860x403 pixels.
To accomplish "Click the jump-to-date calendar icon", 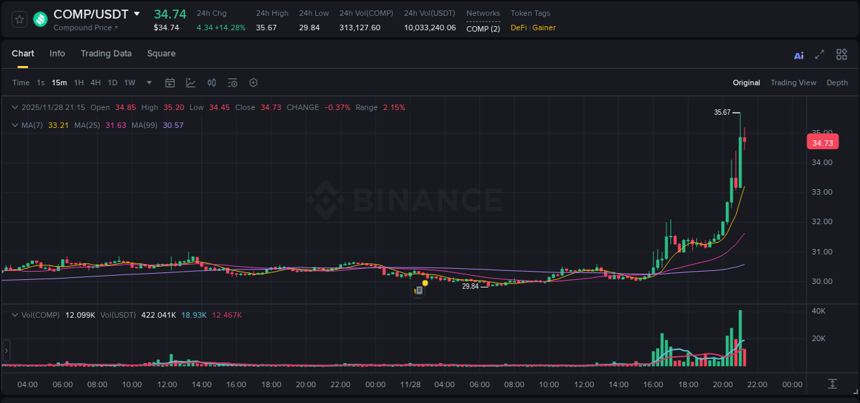I will point(170,83).
